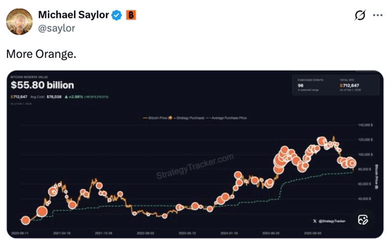Click the image edit icon on the chart
Image resolution: width=390 pixels, height=246 pixels.
pyautogui.click(x=363, y=220)
